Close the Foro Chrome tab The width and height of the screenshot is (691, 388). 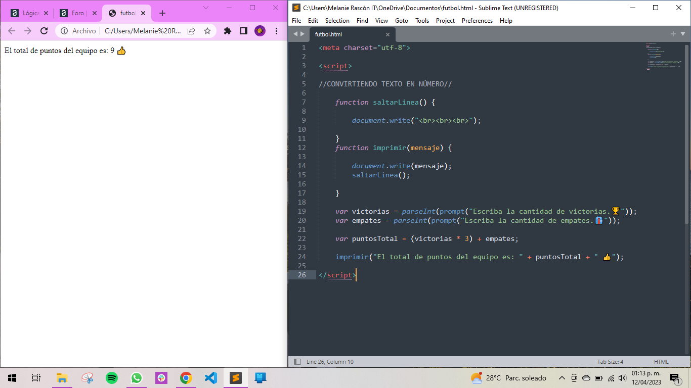pyautogui.click(x=94, y=13)
